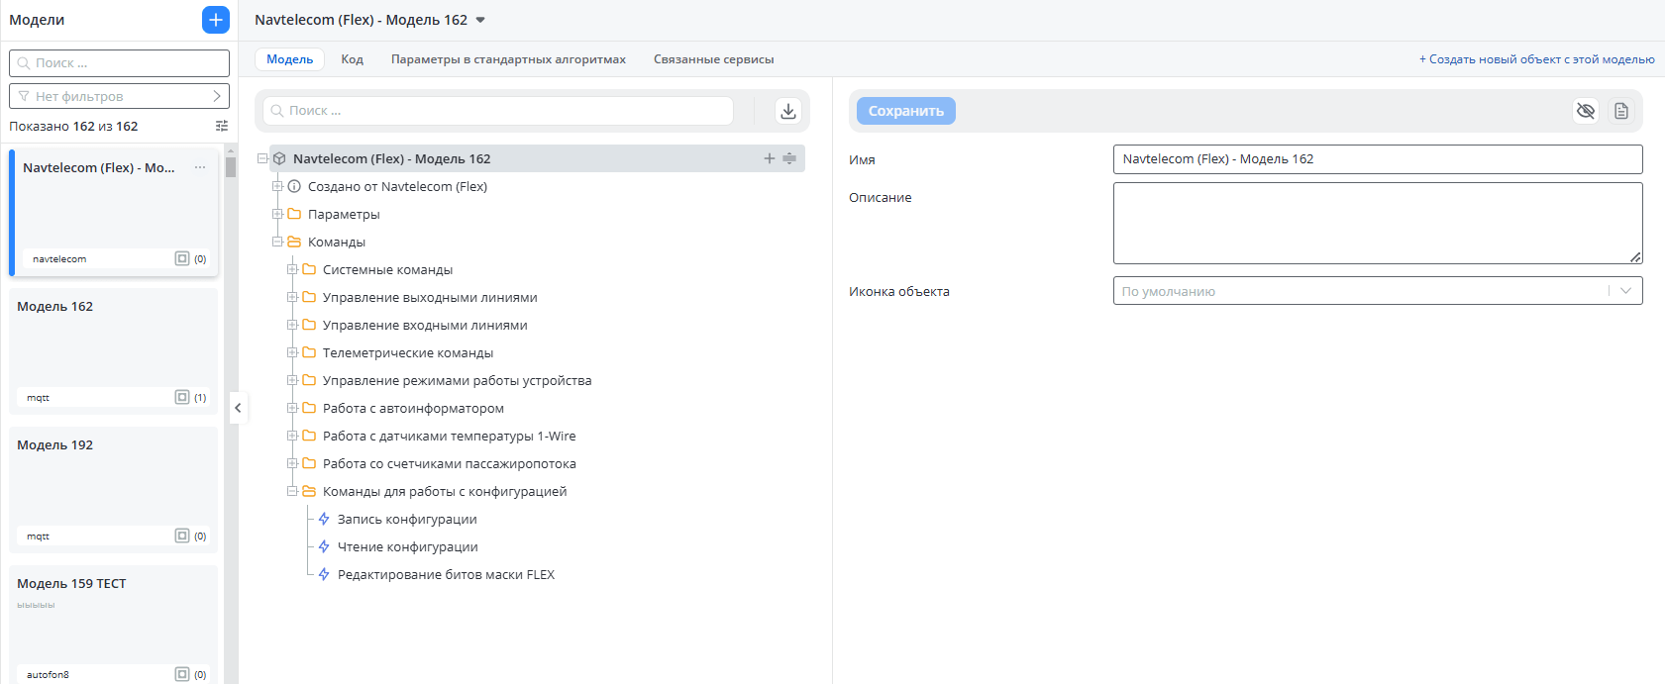
Task: Open options menu on Navtelecom card
Action: click(200, 167)
